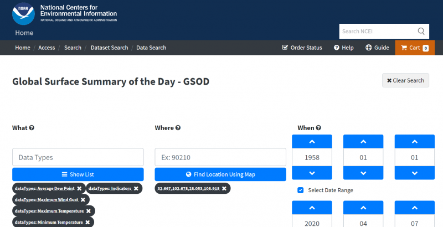Screen dimensions: 443x227
Task: Click the What help question icon
Action: point(32,128)
